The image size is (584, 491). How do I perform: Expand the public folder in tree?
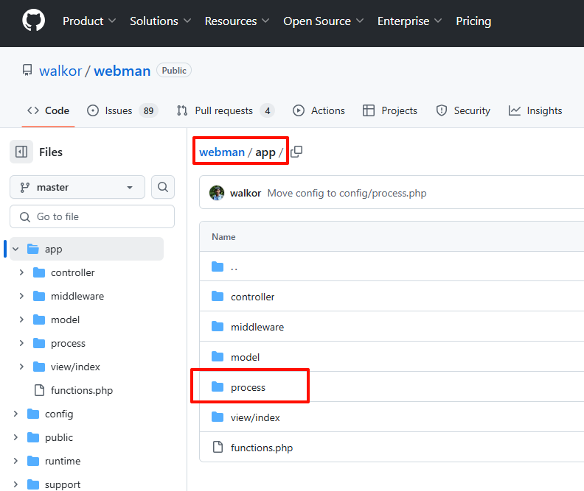pos(15,437)
